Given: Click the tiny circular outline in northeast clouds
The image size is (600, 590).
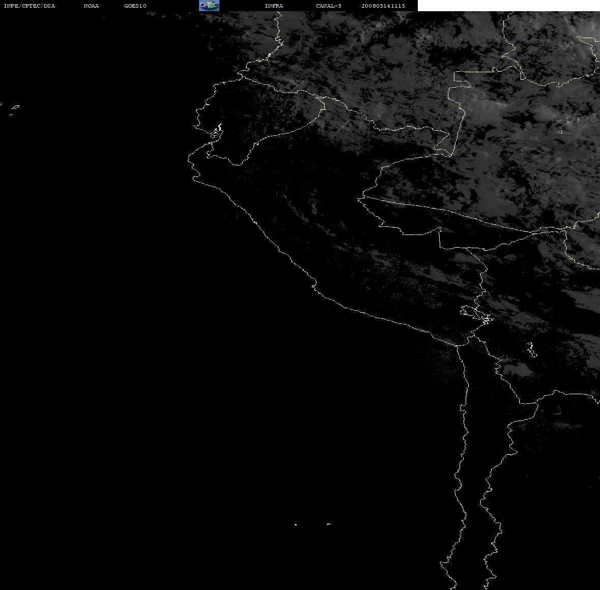Looking at the screenshot, I should (560, 132).
